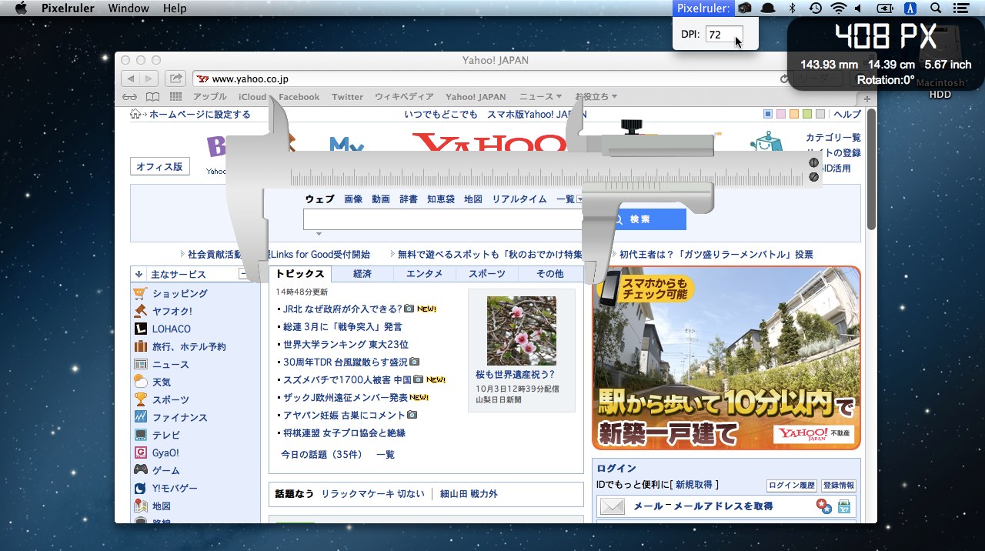The height and width of the screenshot is (551, 985).
Task: Click the blue 検索 search button
Action: (x=642, y=219)
